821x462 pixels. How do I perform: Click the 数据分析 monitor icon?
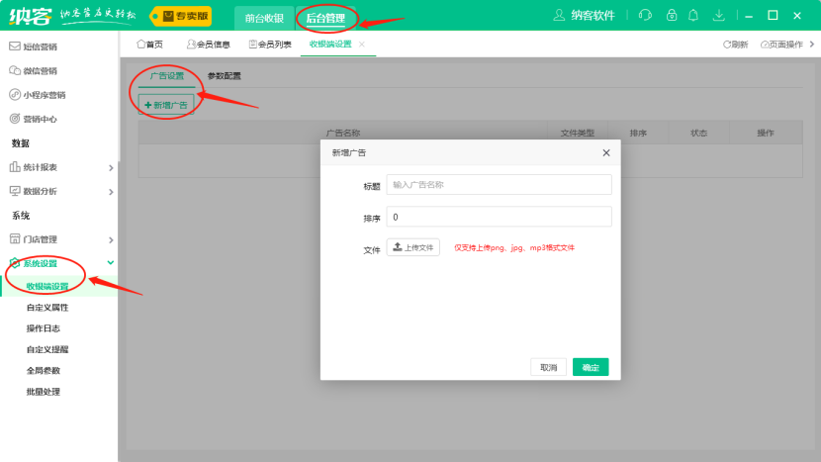tap(15, 191)
